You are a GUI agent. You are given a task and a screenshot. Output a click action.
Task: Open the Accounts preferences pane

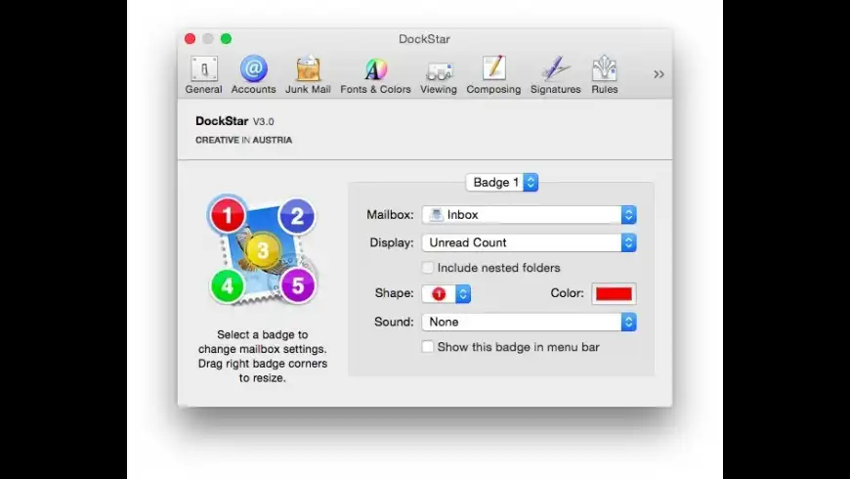point(253,75)
